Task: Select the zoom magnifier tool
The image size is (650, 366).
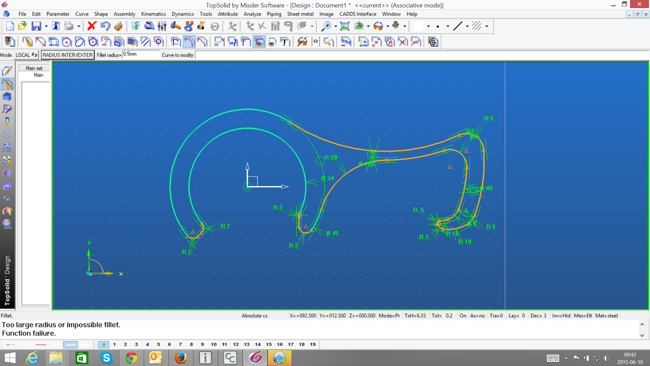Action: [x=326, y=26]
